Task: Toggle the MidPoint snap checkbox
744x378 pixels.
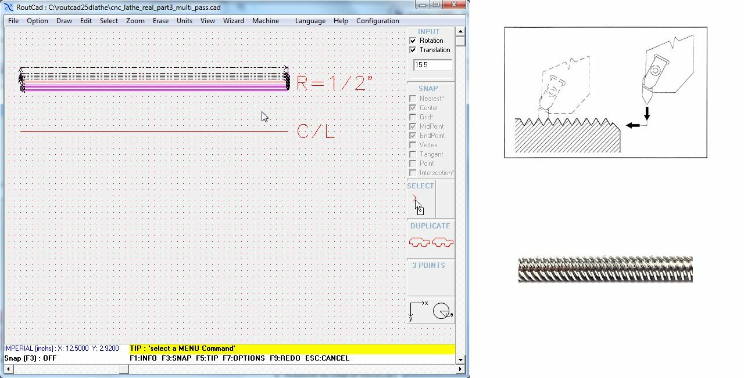Action: [x=413, y=126]
